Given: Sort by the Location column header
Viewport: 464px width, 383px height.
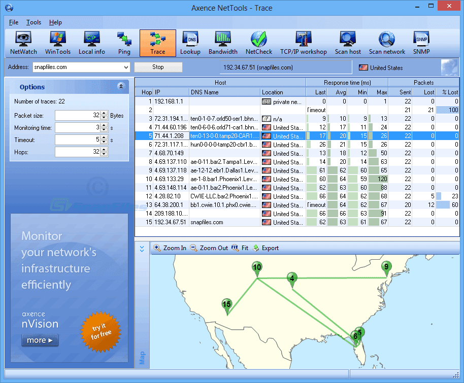Looking at the screenshot, I should 283,92.
